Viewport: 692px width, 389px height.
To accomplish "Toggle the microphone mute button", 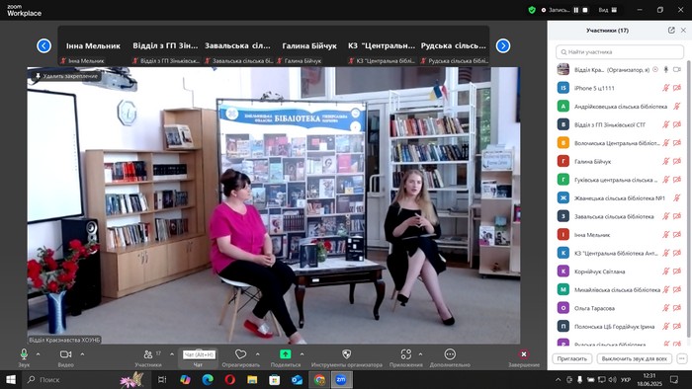I will (24, 354).
